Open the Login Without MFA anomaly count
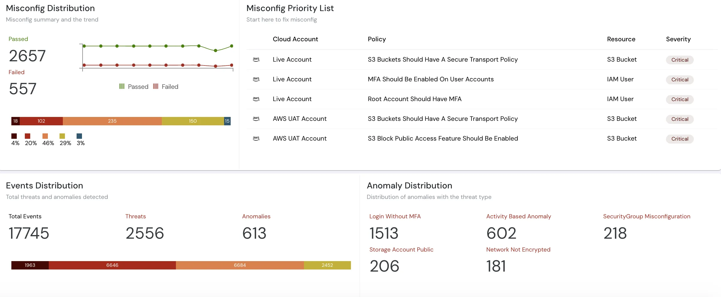Viewport: 721px width, 297px height. click(384, 233)
